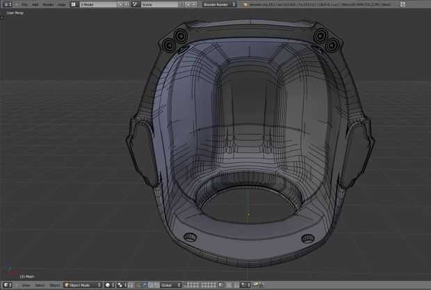Viewport: 431px width, 290px height.
Task: Open the Help menu
Action: [62, 5]
